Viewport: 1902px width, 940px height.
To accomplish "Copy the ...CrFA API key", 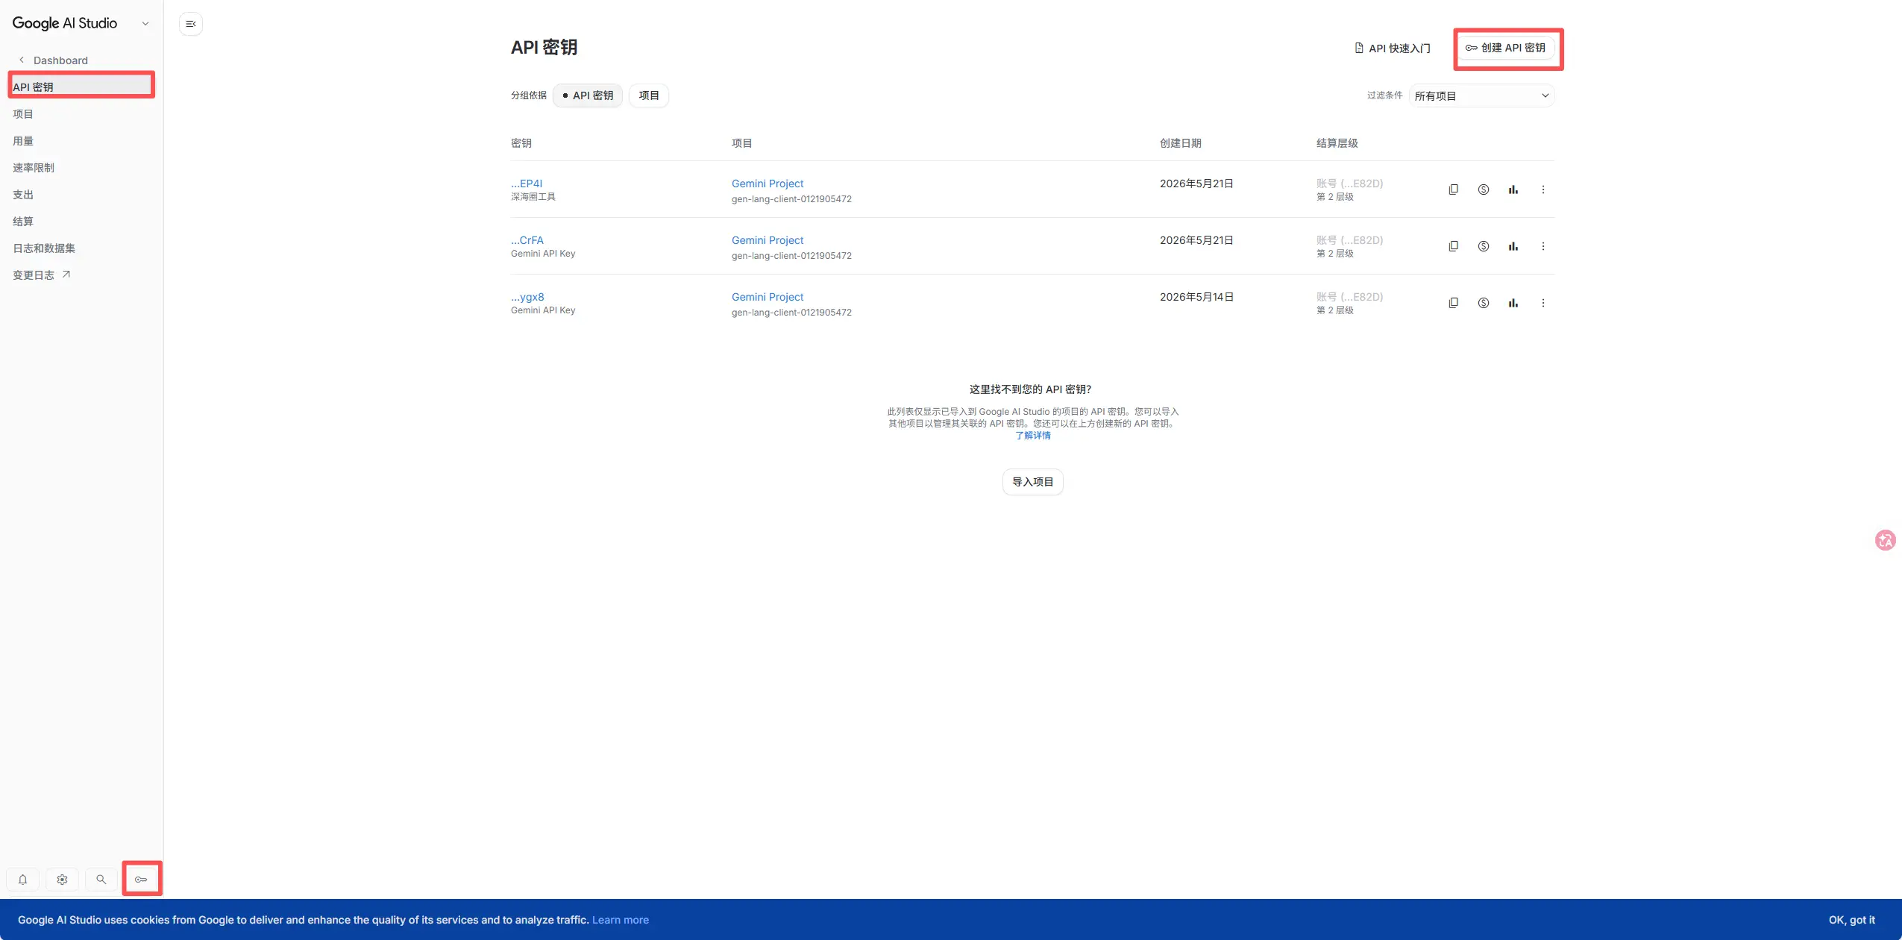I will [x=1453, y=246].
